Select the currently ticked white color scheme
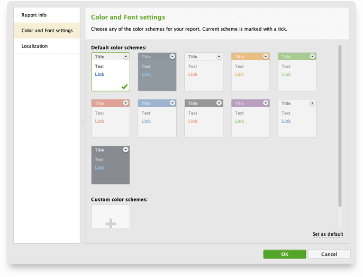The width and height of the screenshot is (363, 277). pos(111,72)
